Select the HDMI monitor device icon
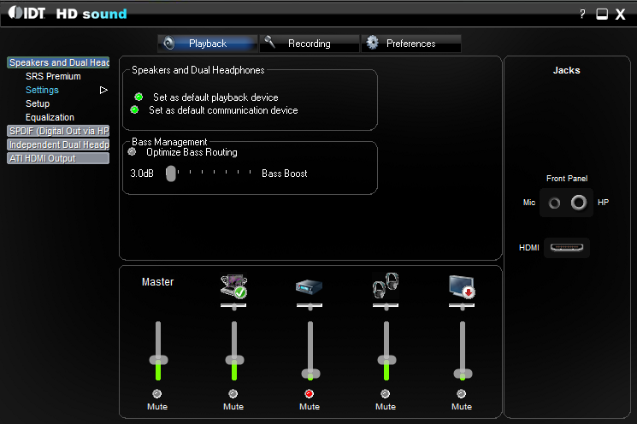 [x=462, y=286]
